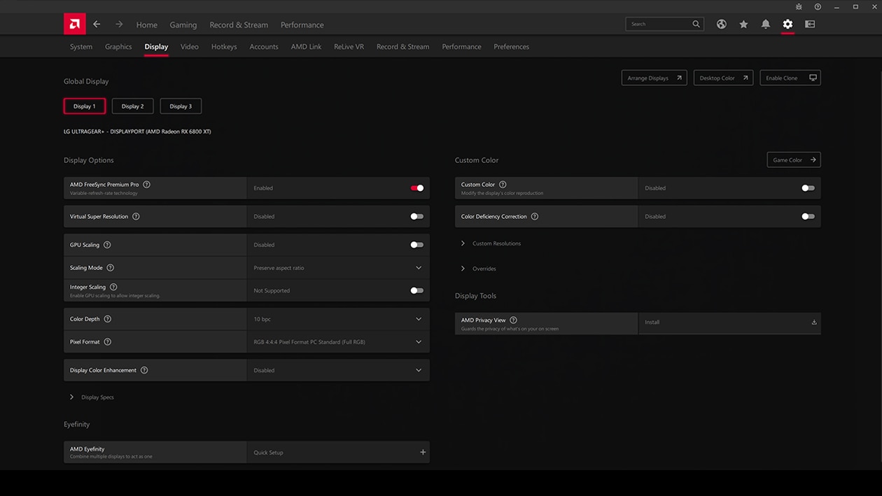Open Color Depth dropdown
The height and width of the screenshot is (496, 882).
pos(338,319)
